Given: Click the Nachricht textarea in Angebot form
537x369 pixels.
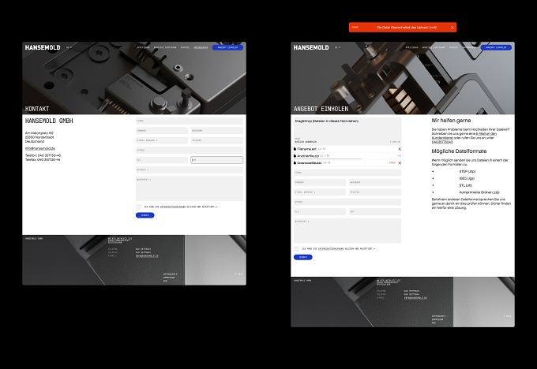Looking at the screenshot, I should pos(347,230).
